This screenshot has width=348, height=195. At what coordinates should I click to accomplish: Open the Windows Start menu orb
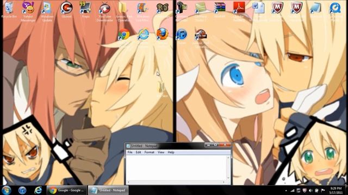pos(7,190)
